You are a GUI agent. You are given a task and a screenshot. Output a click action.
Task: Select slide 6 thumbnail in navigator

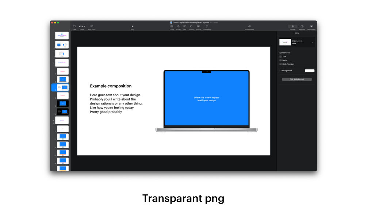coord(63,79)
